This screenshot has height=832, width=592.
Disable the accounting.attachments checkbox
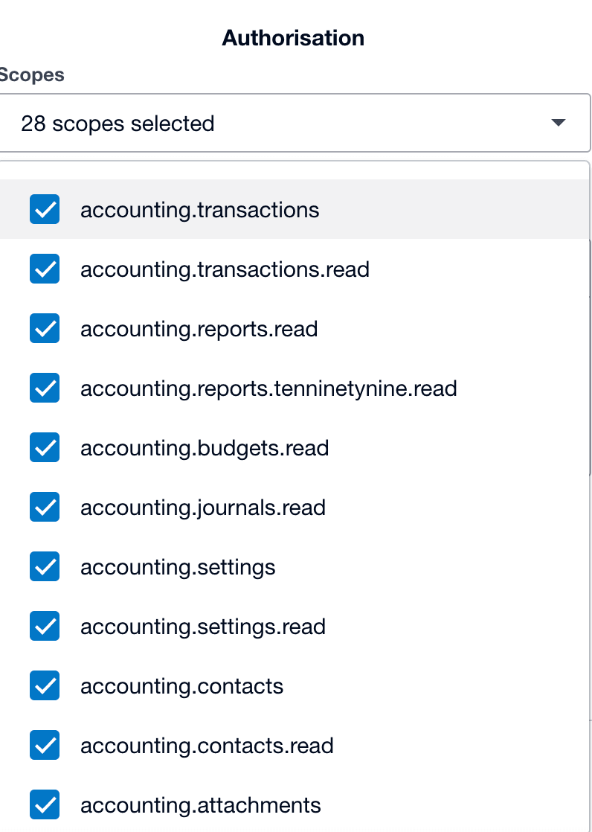(x=45, y=804)
